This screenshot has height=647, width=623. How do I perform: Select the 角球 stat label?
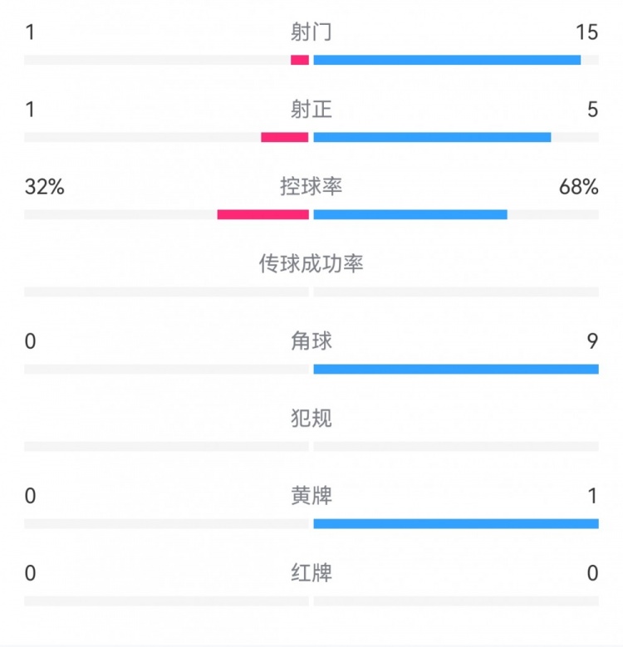pyautogui.click(x=311, y=341)
